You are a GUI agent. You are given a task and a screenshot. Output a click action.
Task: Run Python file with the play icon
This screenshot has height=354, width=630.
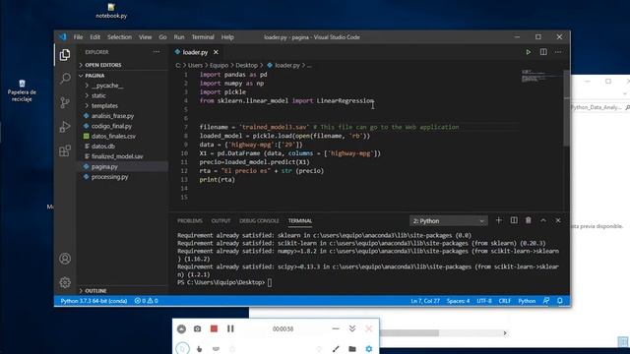[528, 52]
